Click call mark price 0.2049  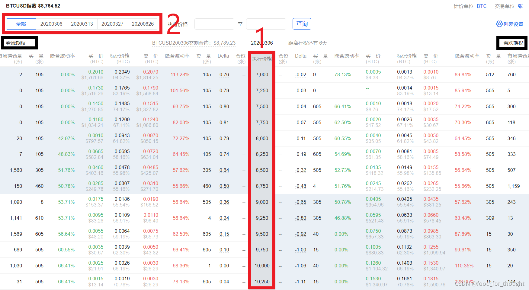coord(122,72)
